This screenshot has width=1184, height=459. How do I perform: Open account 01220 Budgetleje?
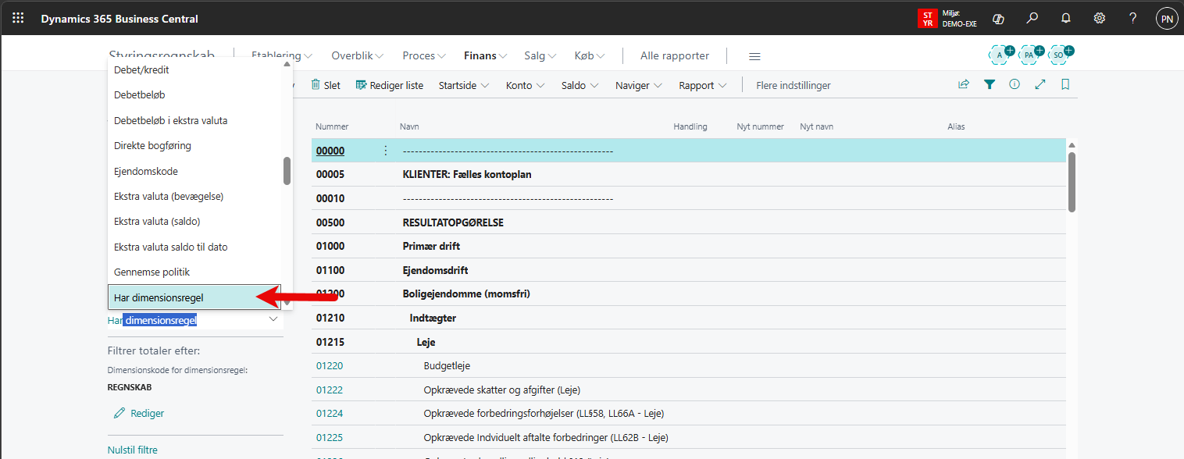click(x=330, y=365)
